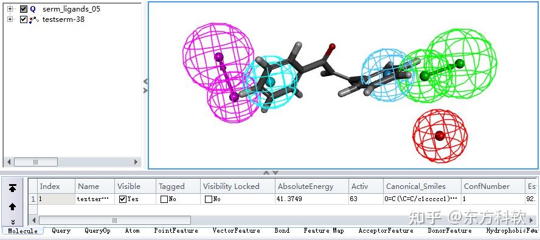Click the Visibility Locked column header

click(238, 187)
